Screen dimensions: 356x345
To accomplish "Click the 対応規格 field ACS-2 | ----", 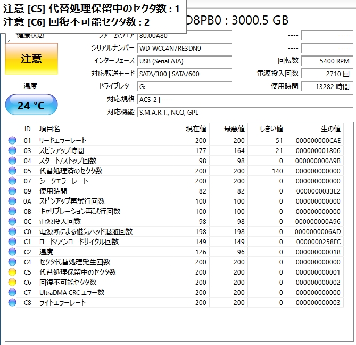I will tap(245, 100).
